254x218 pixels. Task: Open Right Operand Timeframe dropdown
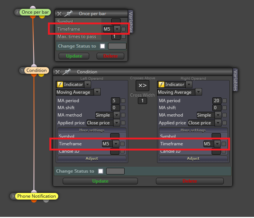(x=217, y=144)
